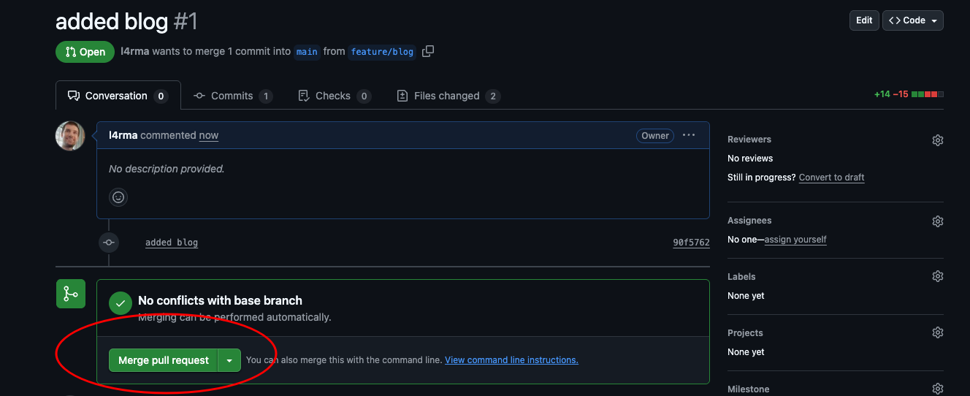Screen dimensions: 970x396
Task: Switch to the Commits tab
Action: click(232, 96)
